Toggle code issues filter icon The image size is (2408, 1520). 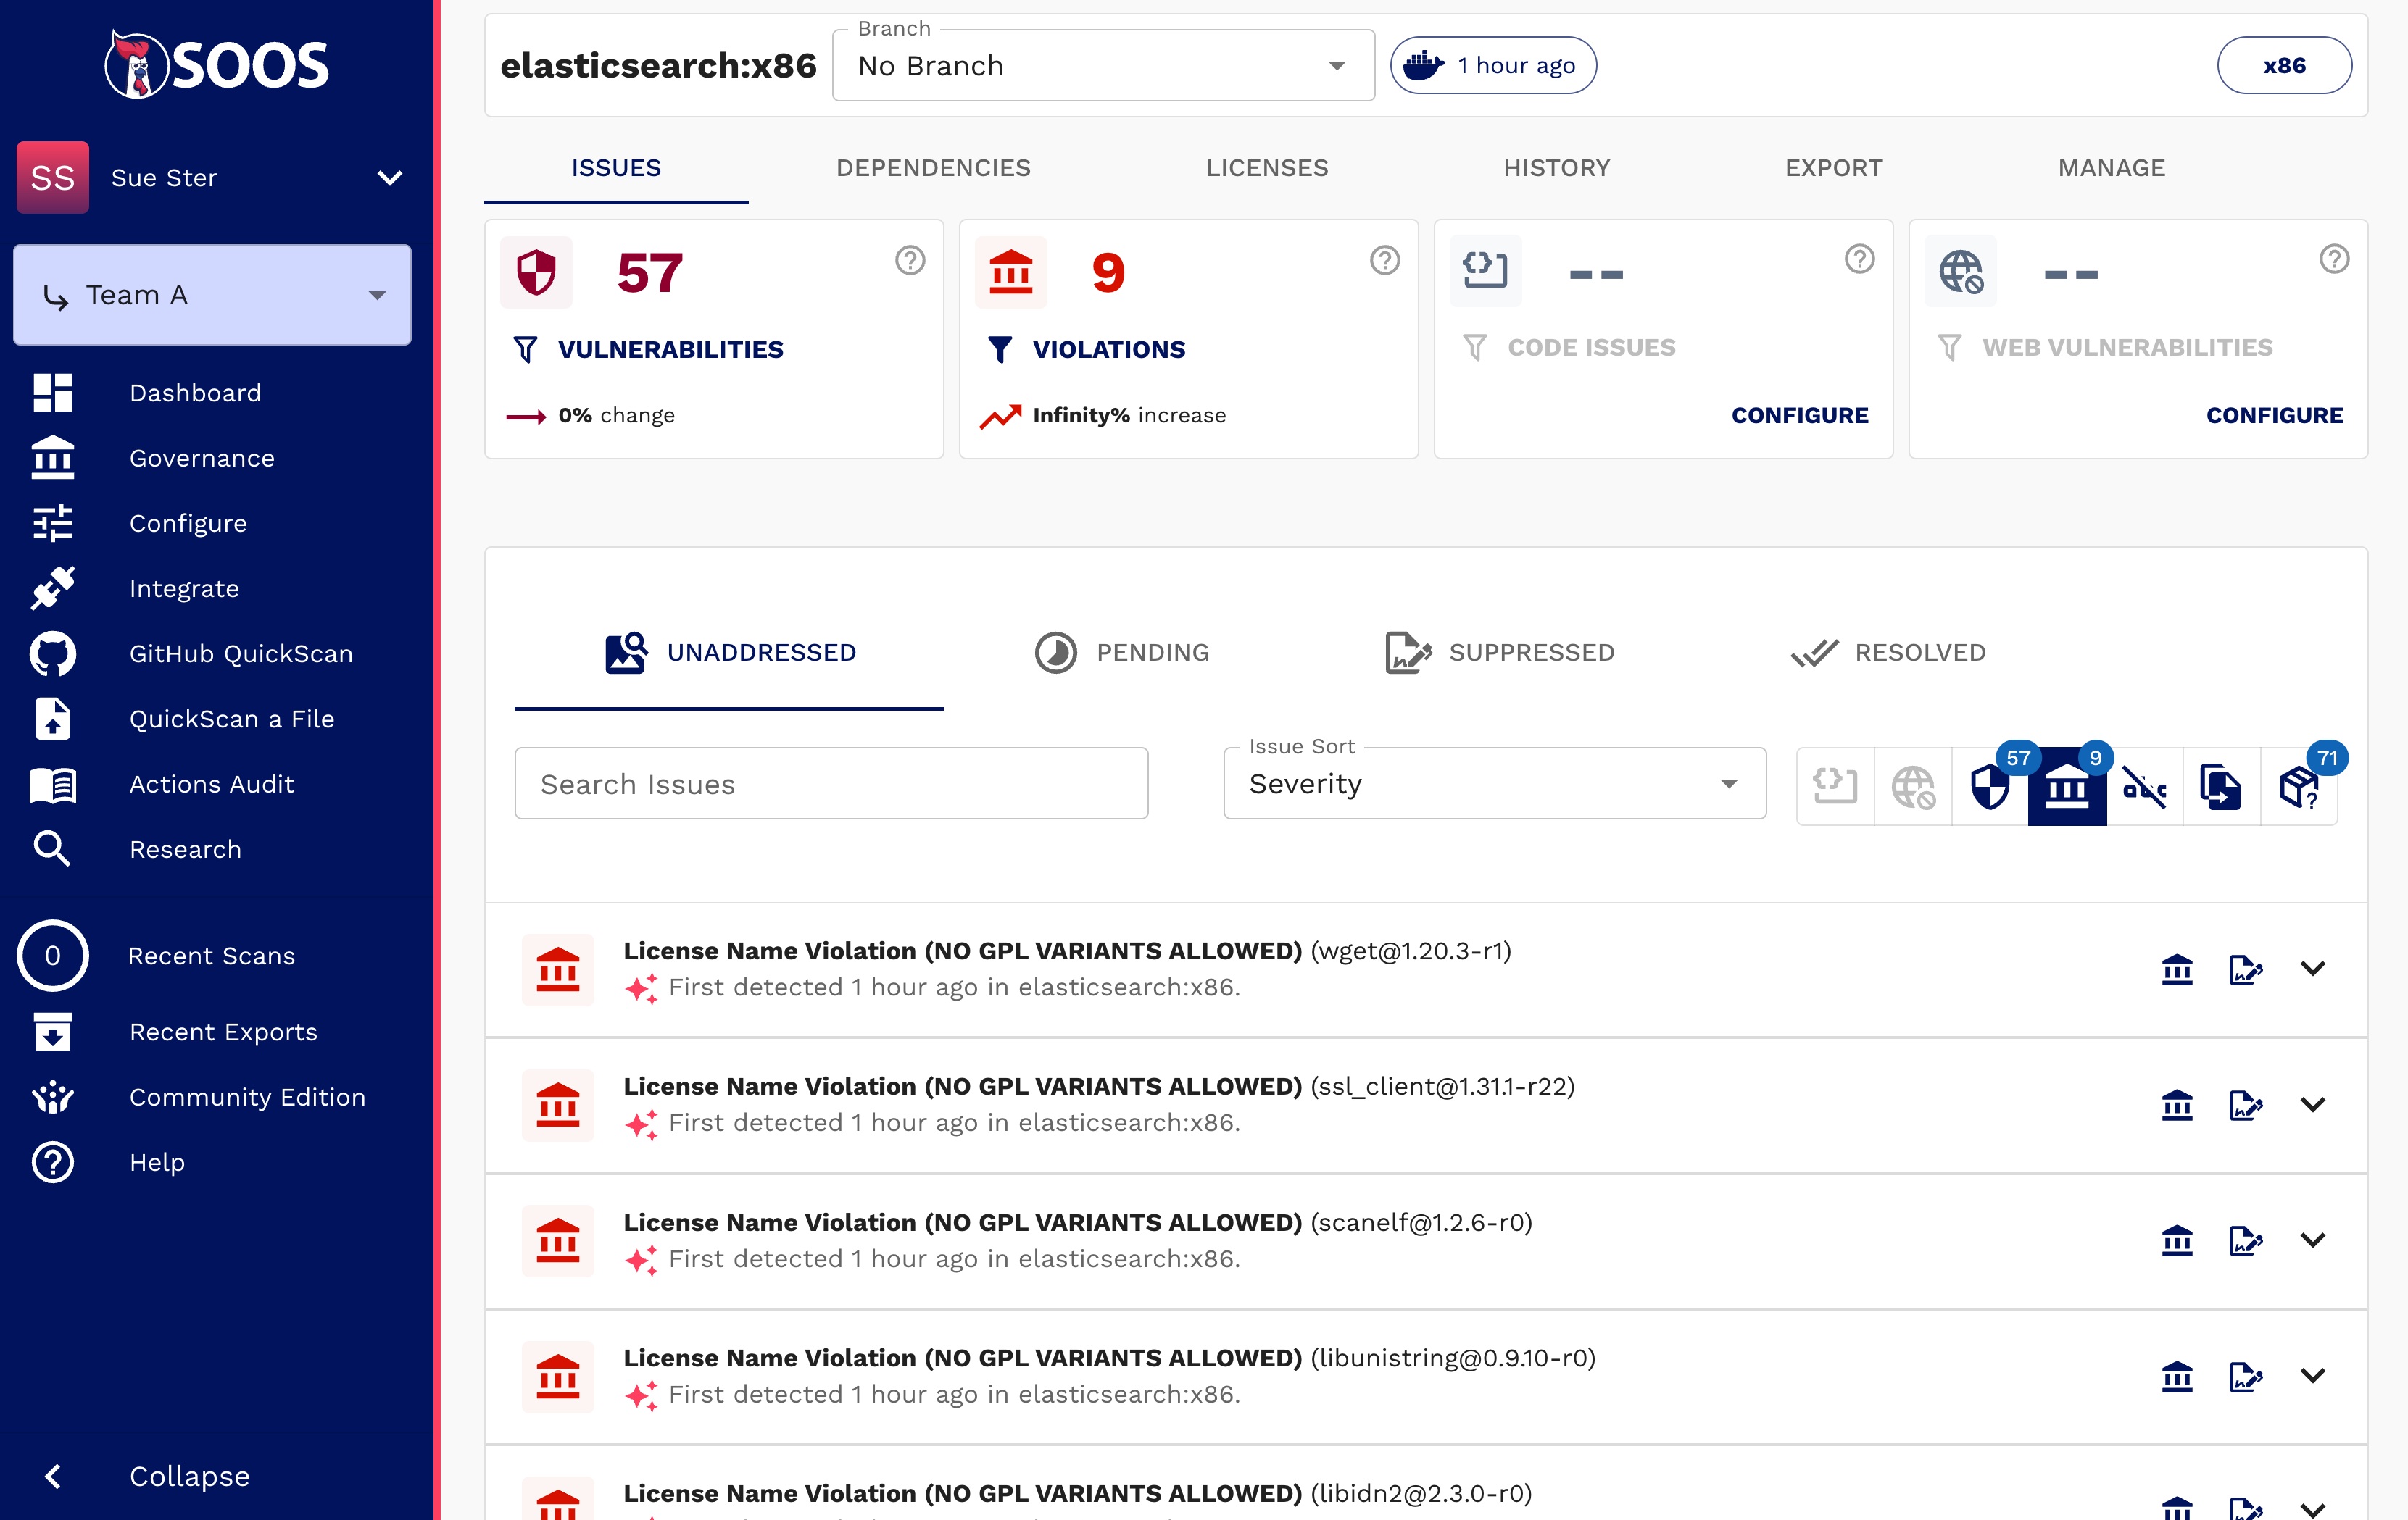coord(1835,787)
